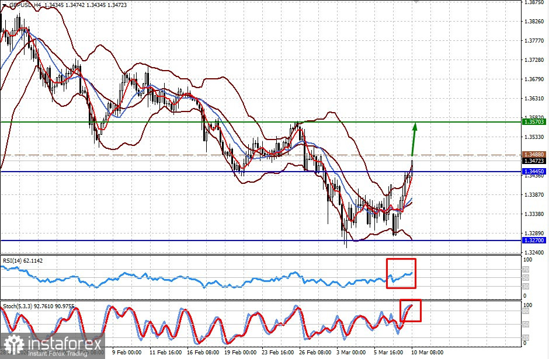Click the 1.32890 price scale value
The width and height of the screenshot is (549, 359).
click(x=534, y=233)
